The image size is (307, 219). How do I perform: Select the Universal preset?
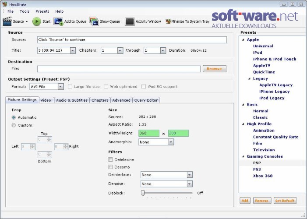(x=263, y=46)
